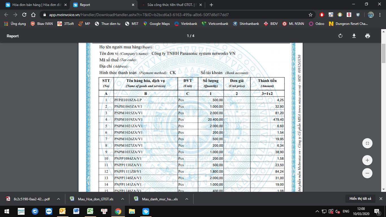This screenshot has width=386, height=217.
Task: Click Hiển thị tất cả downloads button
Action: [x=360, y=199]
